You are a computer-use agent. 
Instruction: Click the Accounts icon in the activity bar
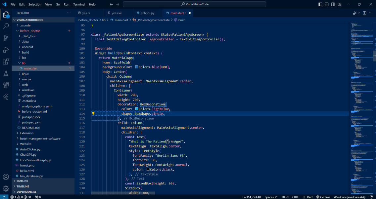point(6,176)
